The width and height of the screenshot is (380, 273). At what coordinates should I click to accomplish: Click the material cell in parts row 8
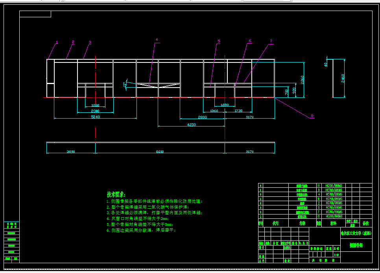click(x=334, y=186)
